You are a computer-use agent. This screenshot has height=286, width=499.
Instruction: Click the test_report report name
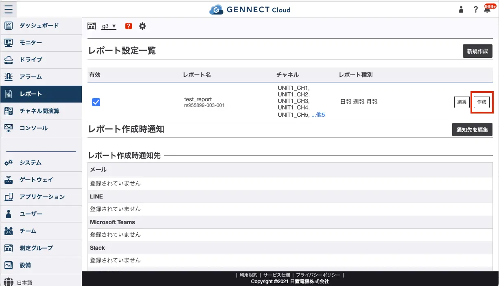198,99
